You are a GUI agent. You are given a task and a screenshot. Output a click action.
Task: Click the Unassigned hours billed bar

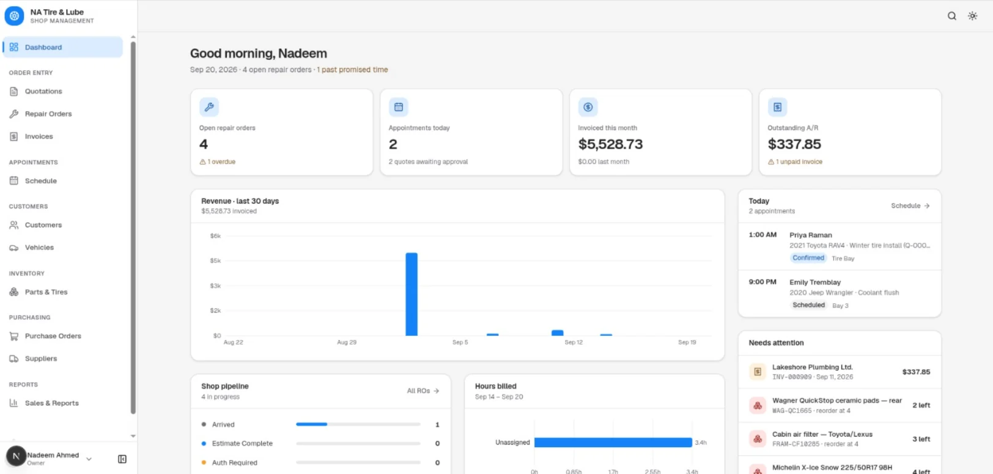613,442
